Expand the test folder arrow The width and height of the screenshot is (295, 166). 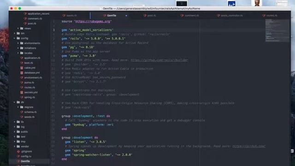(15, 136)
